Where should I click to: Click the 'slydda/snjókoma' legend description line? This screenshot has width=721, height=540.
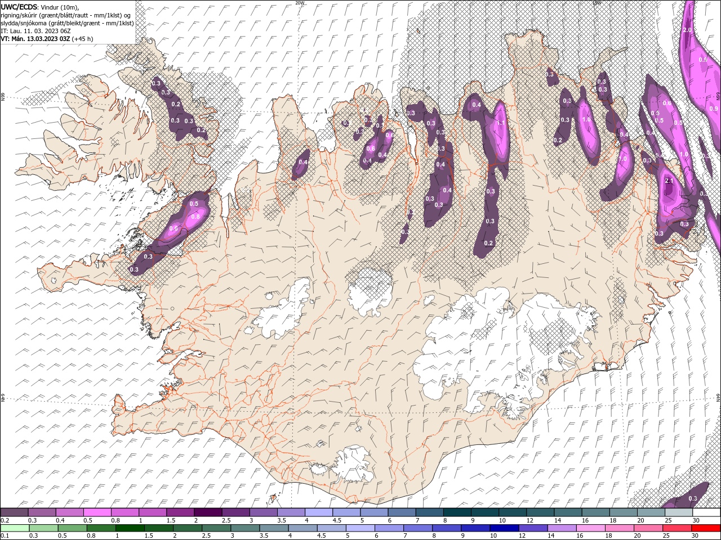pyautogui.click(x=67, y=23)
